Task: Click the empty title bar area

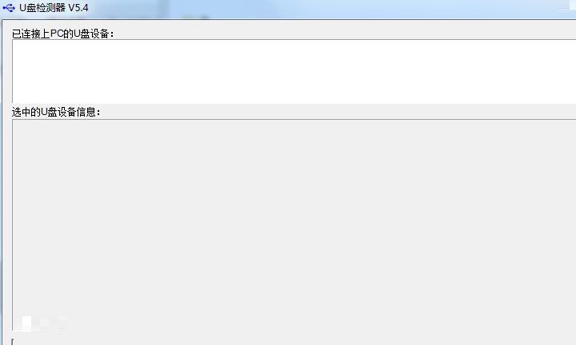Action: coord(330,8)
